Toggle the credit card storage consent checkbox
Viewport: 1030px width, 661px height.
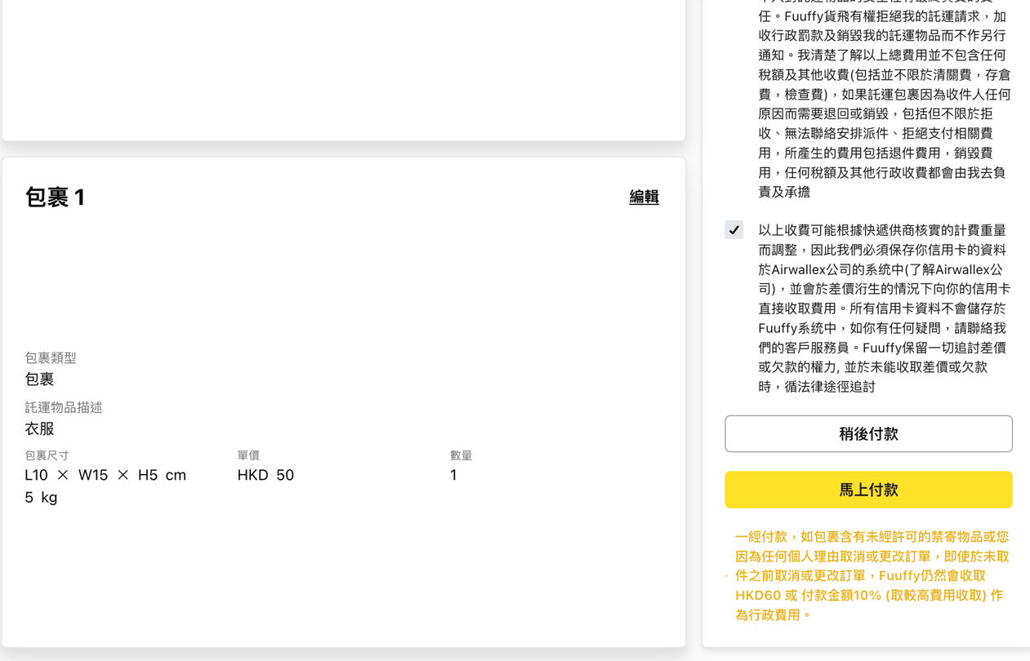[733, 229]
